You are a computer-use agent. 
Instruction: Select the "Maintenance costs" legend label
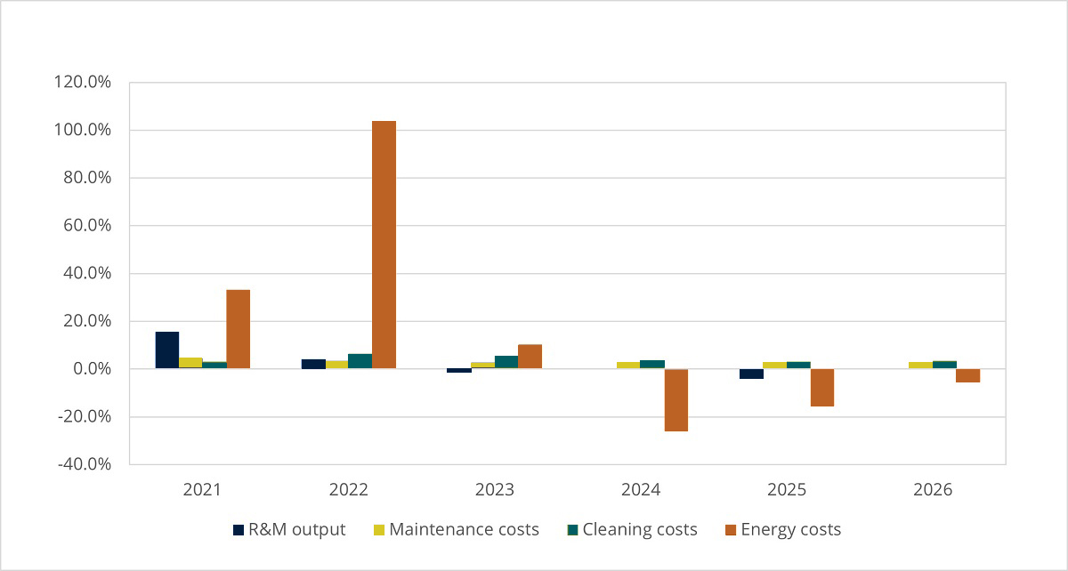[x=464, y=530]
